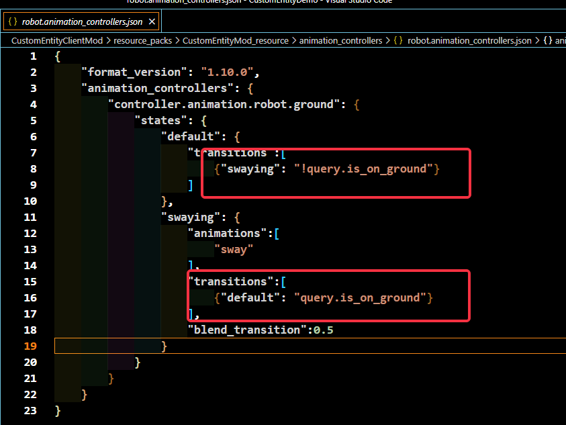Click the closing brace on line 21
The image size is (566, 425).
coord(111,379)
